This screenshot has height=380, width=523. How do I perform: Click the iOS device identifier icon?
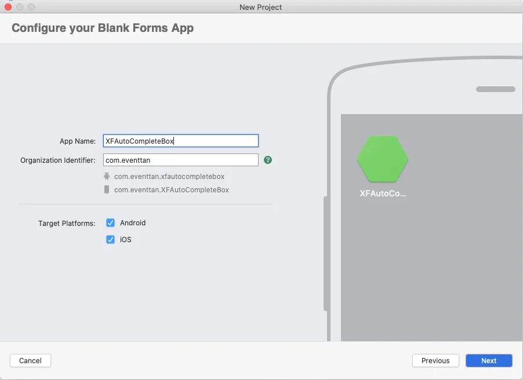(x=107, y=189)
